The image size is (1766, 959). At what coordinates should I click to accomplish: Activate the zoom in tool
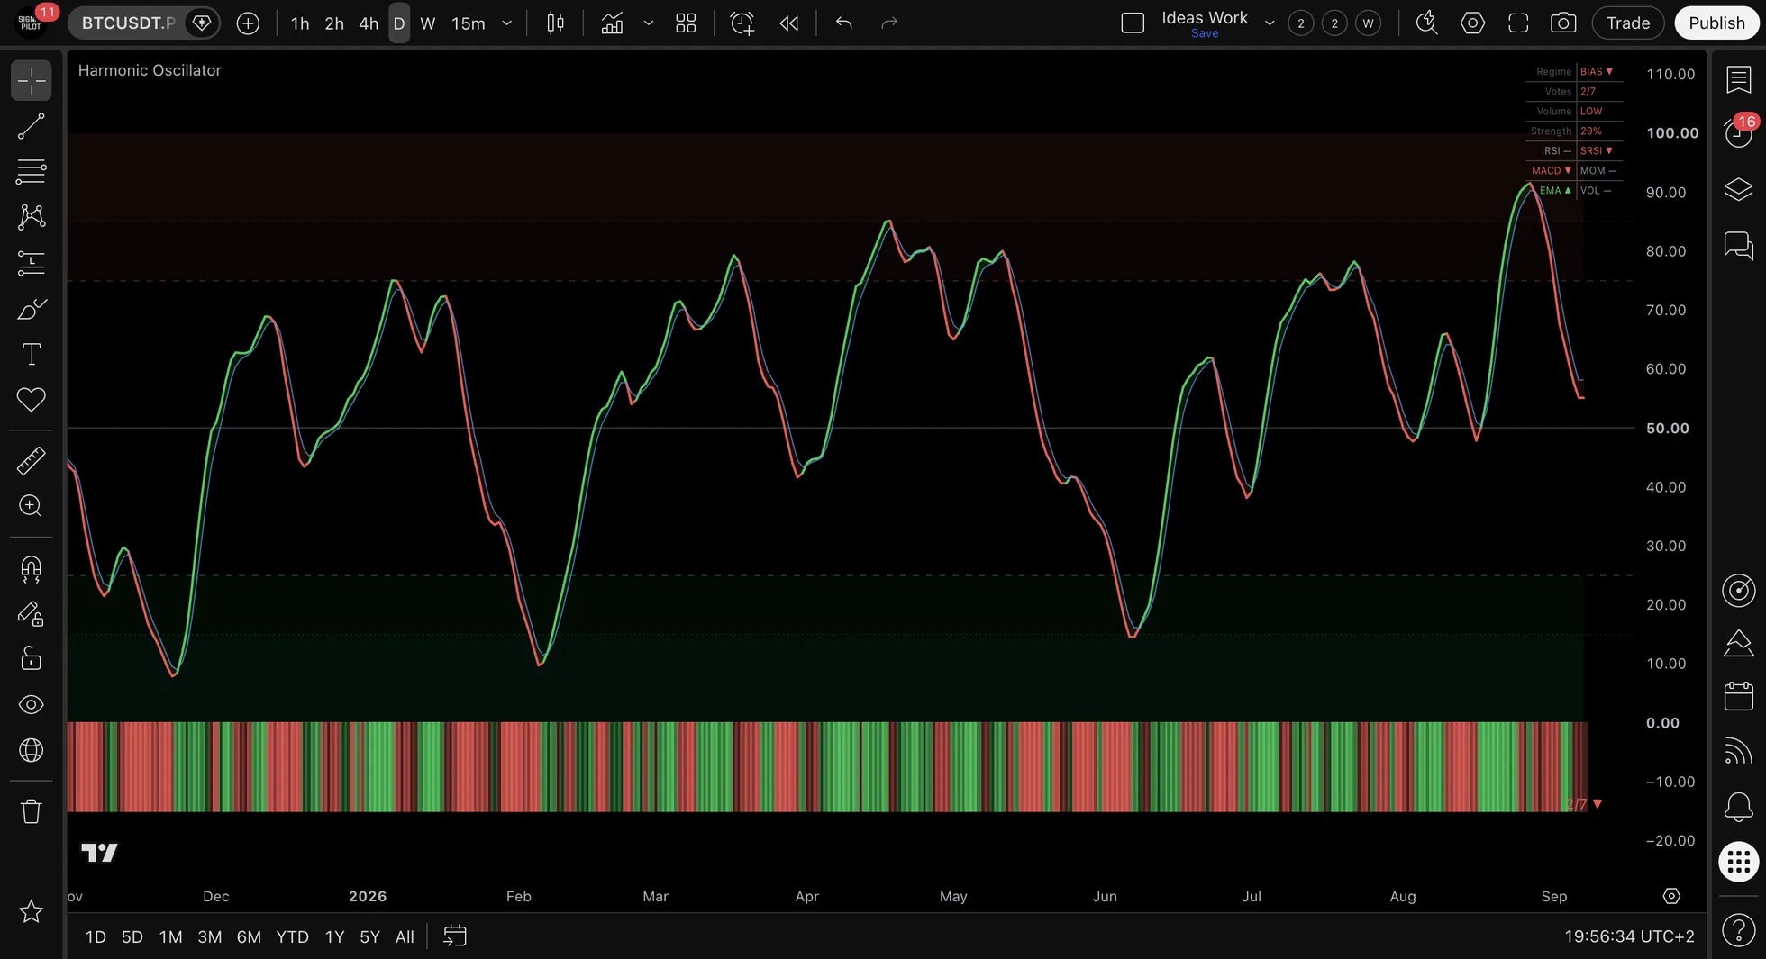click(x=32, y=505)
